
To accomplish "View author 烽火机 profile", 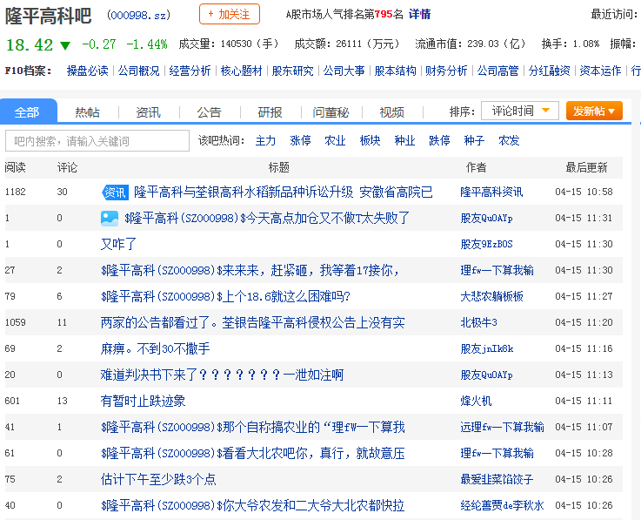I will pyautogui.click(x=476, y=401).
